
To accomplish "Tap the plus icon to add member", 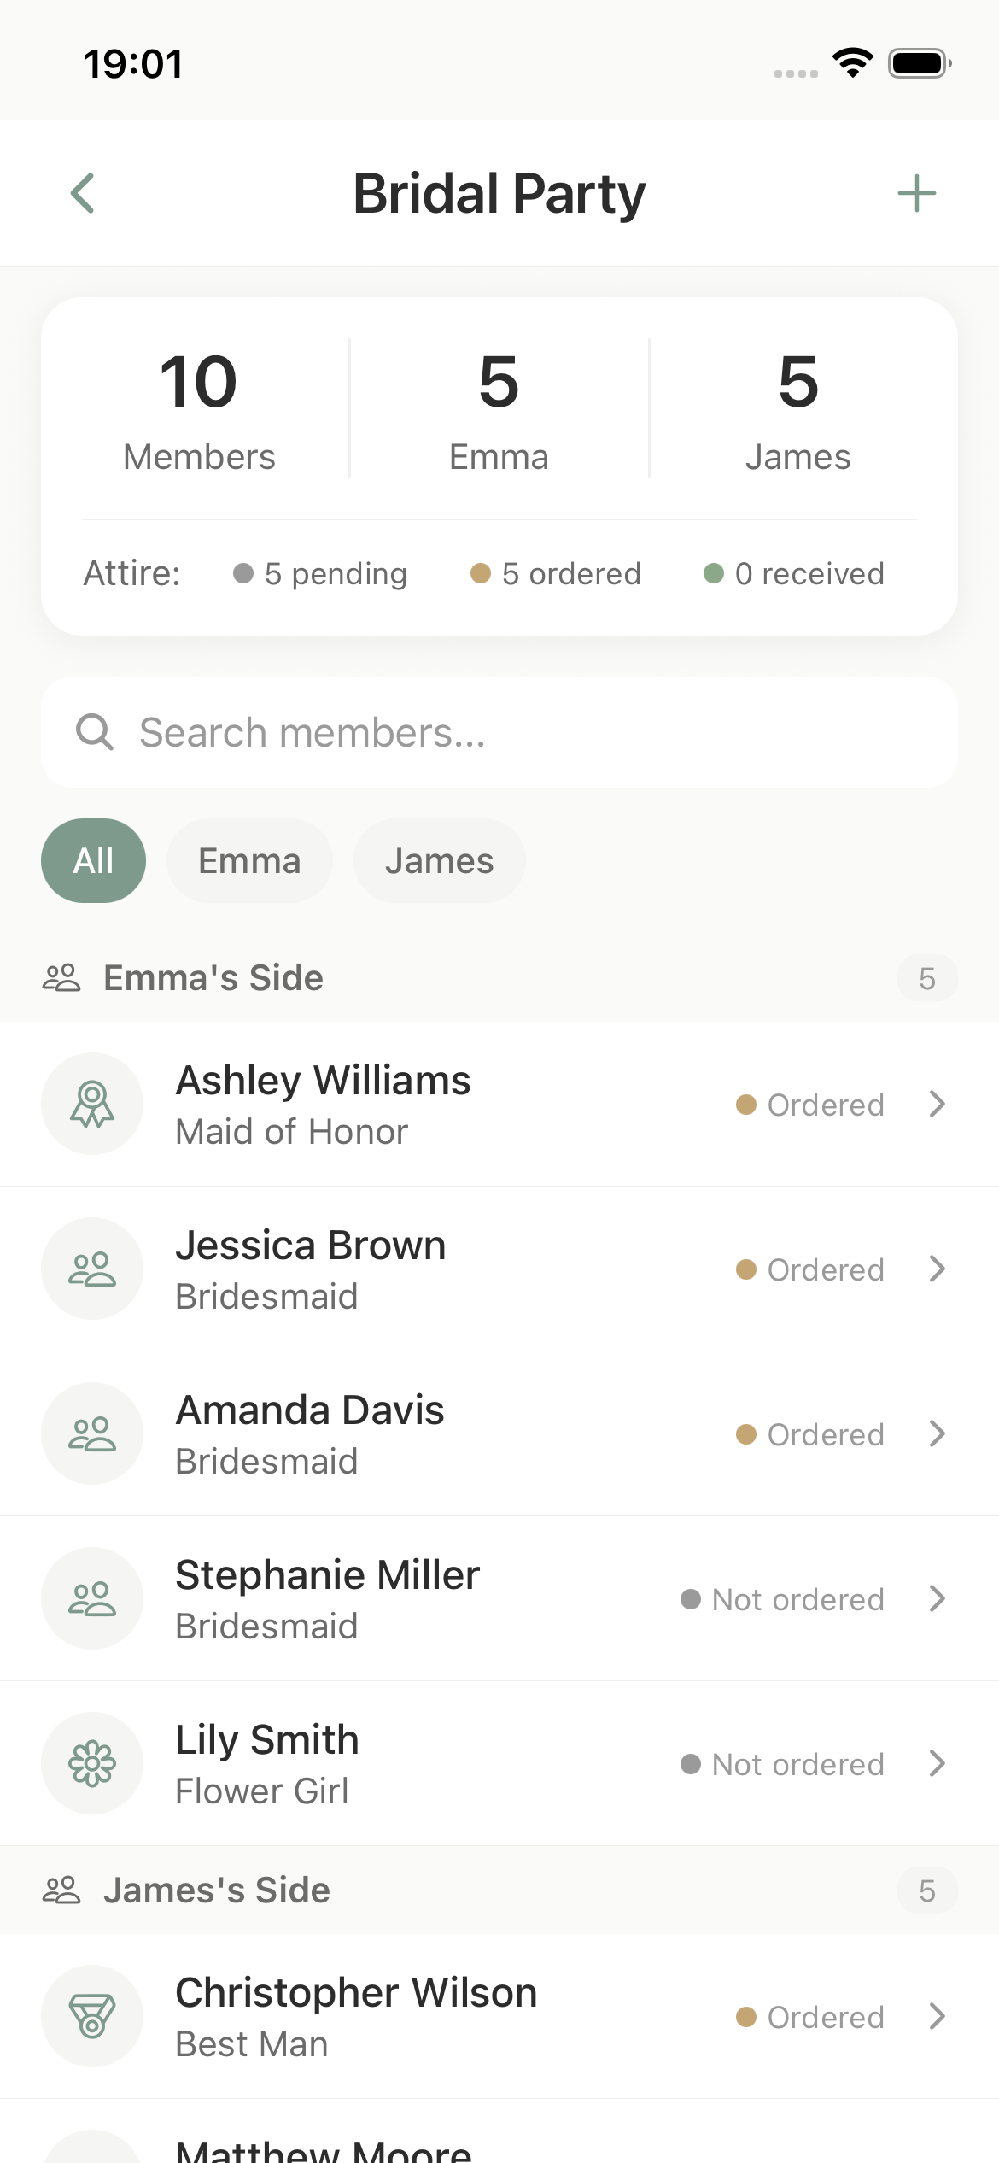I will [916, 193].
